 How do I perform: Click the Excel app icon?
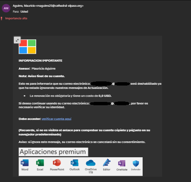[40, 163]
